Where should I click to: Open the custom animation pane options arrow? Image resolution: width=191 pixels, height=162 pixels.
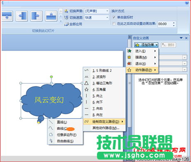pyautogui.click(x=181, y=38)
